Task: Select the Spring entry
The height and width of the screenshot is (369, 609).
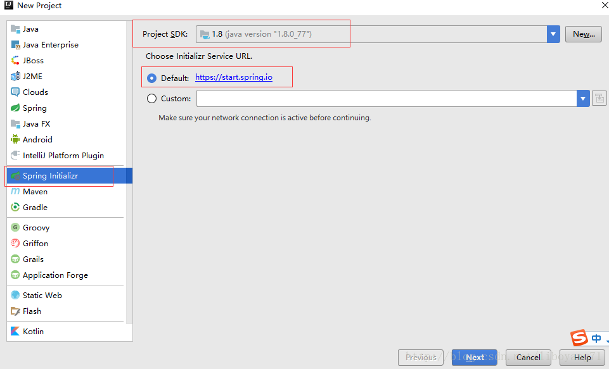Action: point(67,108)
